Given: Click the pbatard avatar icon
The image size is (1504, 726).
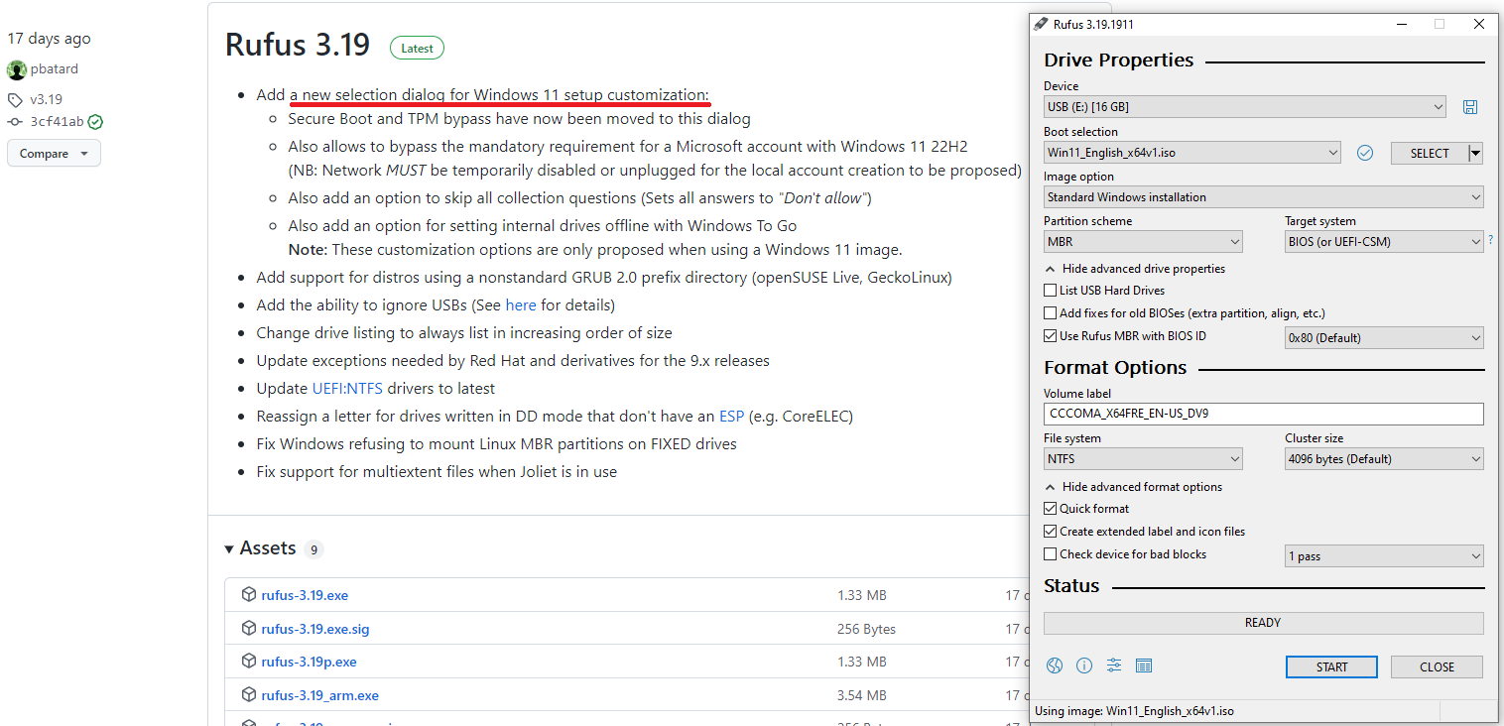Looking at the screenshot, I should pos(16,68).
